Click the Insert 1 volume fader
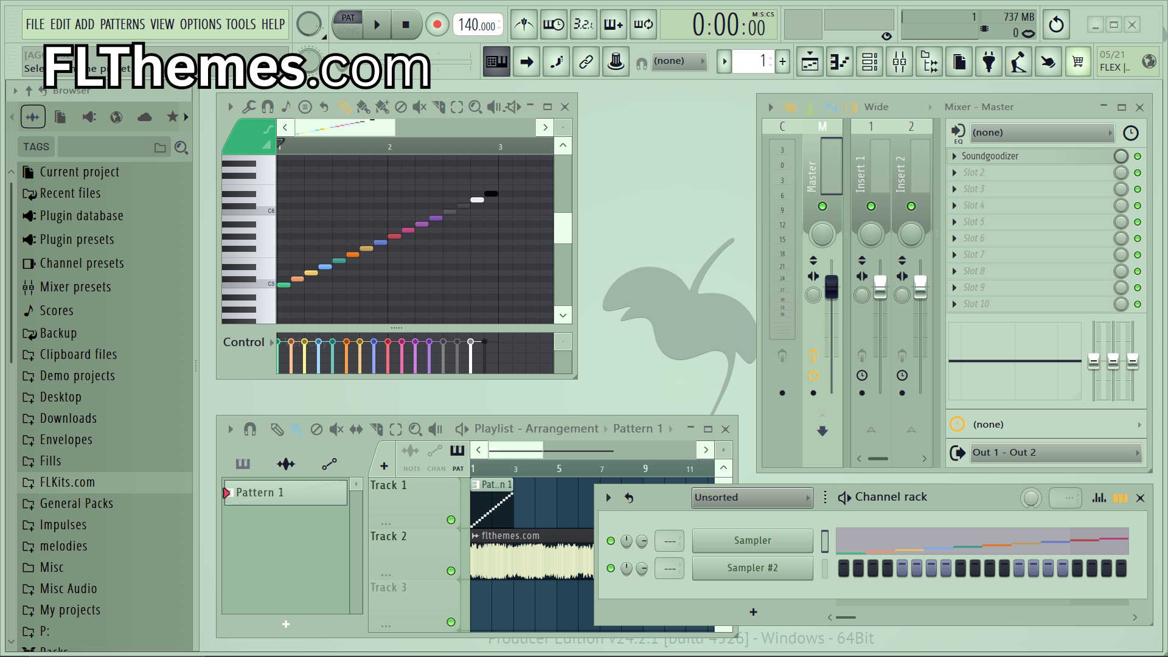This screenshot has width=1168, height=657. click(880, 287)
